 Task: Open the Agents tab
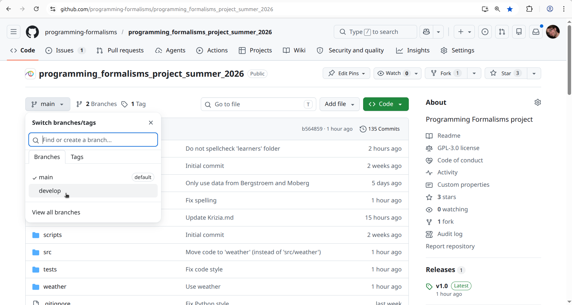click(170, 51)
